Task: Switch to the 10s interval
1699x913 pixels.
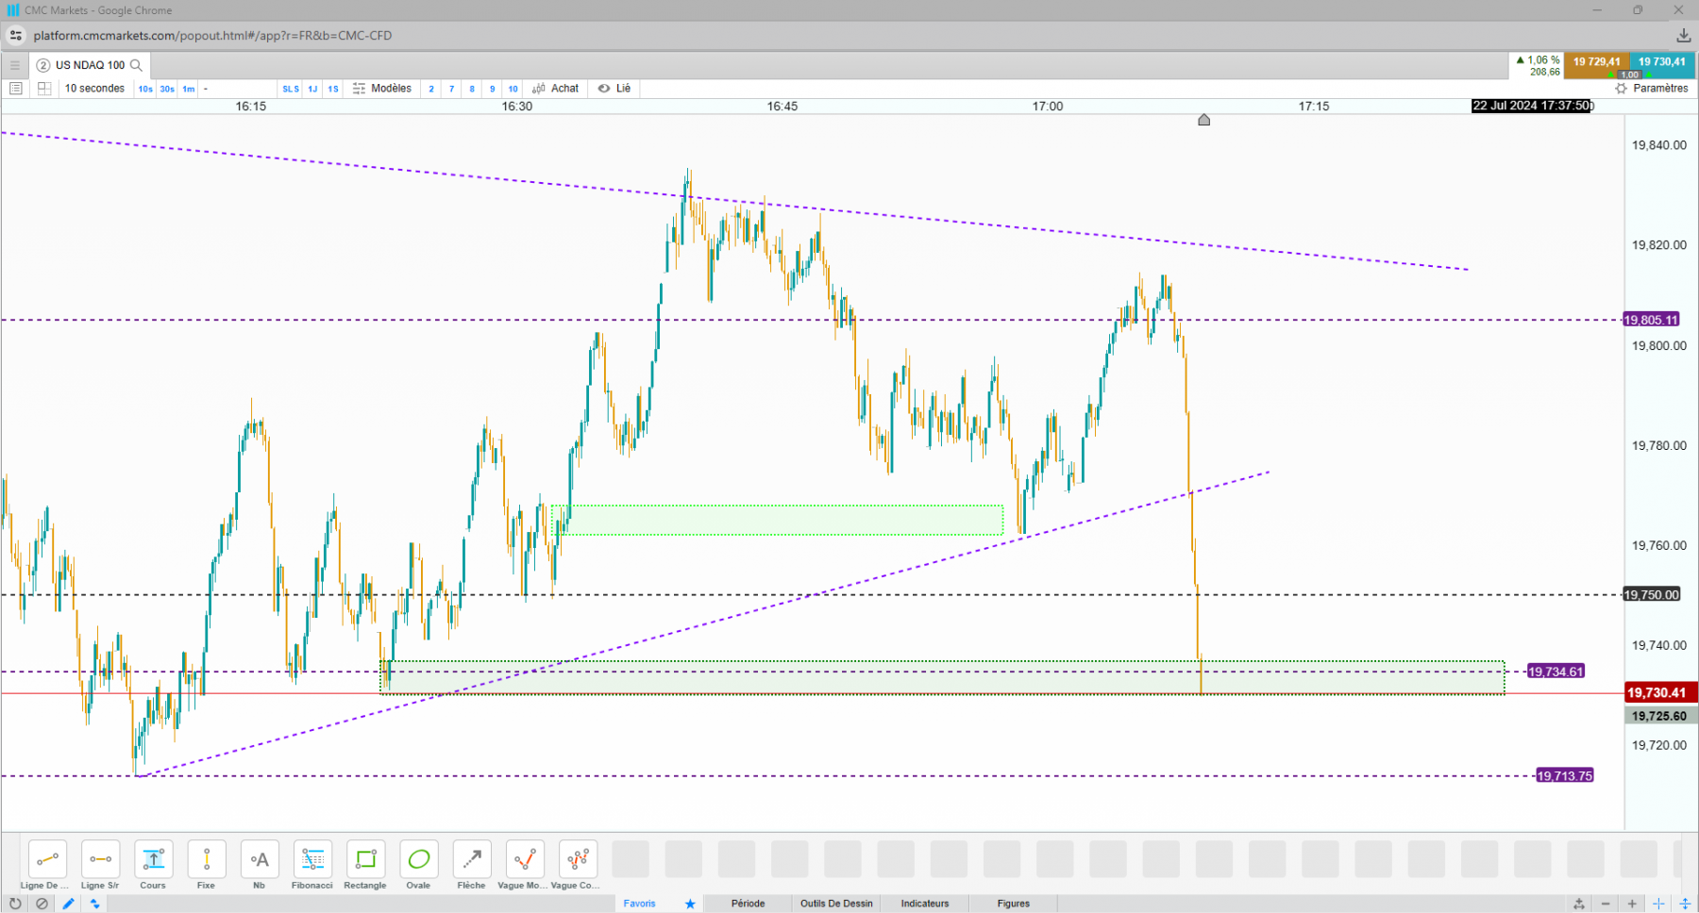Action: (145, 90)
